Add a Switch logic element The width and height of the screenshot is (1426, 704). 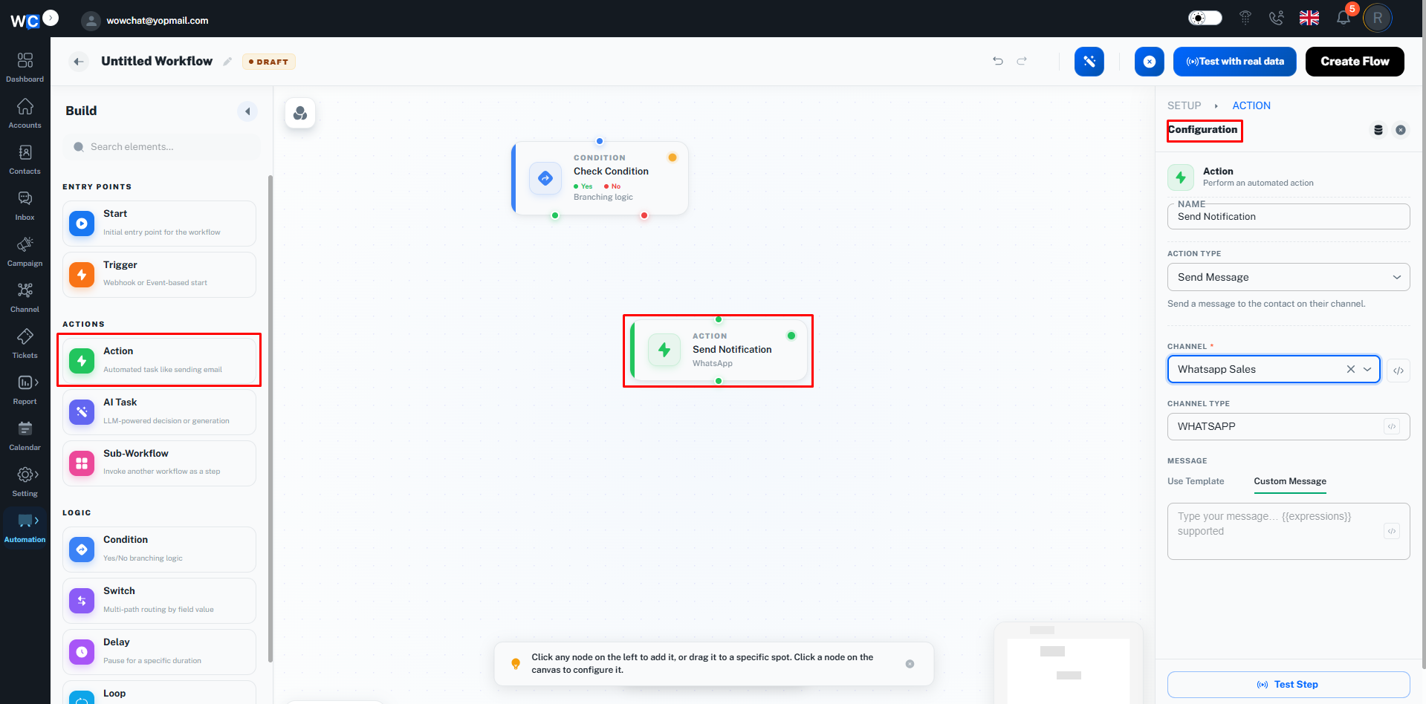tap(159, 601)
